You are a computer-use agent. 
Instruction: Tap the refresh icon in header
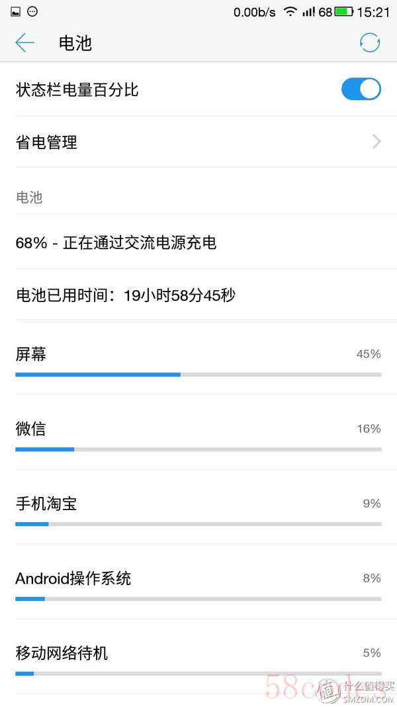[370, 43]
